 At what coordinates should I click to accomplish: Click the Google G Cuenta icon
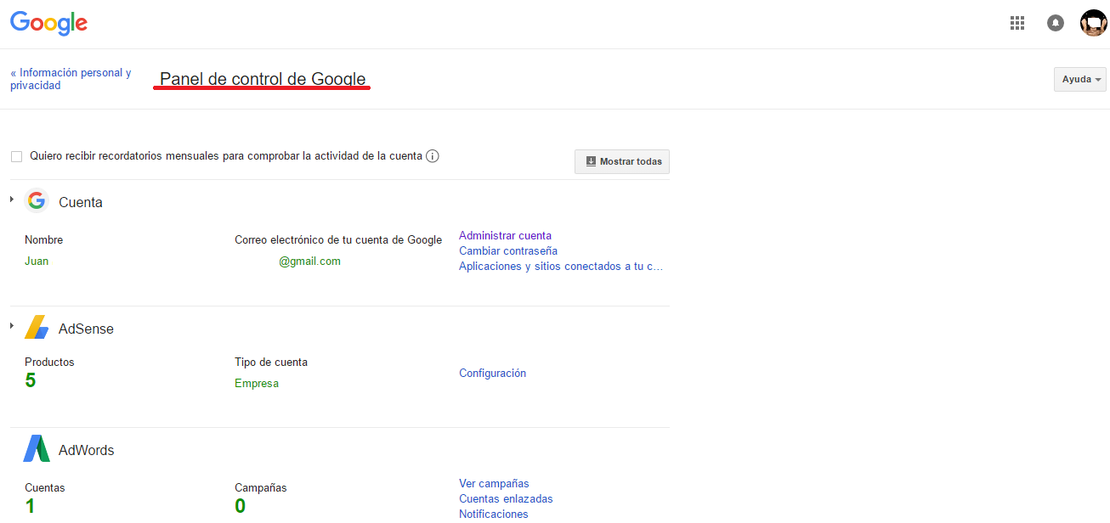tap(37, 201)
